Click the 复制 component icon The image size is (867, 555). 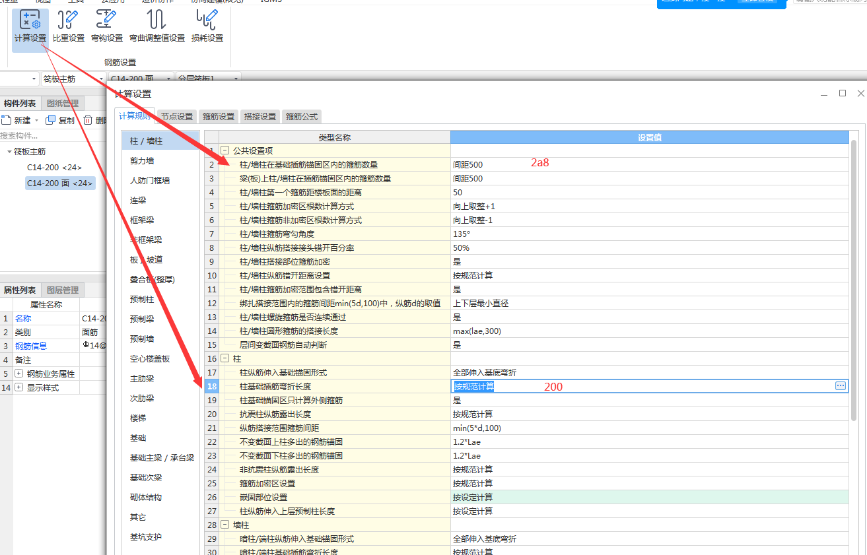point(50,120)
